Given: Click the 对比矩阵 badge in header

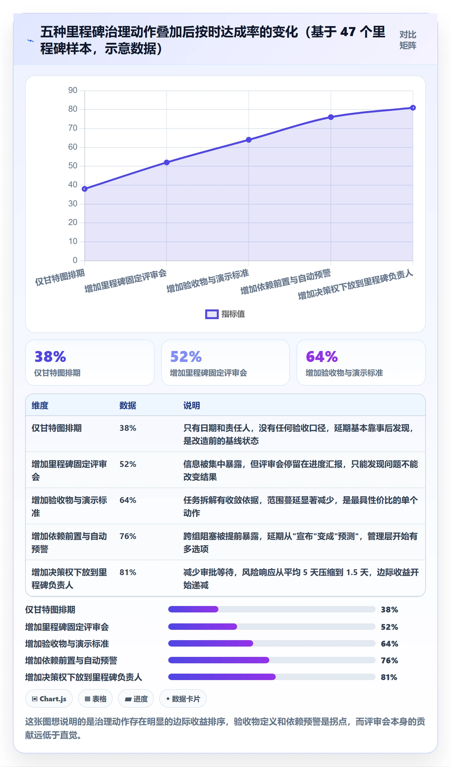Looking at the screenshot, I should coord(408,40).
